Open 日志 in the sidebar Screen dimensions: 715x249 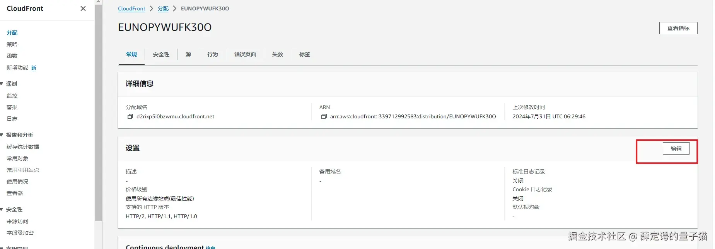tap(12, 119)
